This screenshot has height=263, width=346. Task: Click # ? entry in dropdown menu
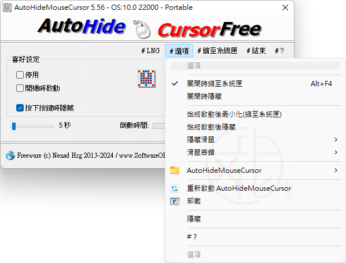point(255,237)
